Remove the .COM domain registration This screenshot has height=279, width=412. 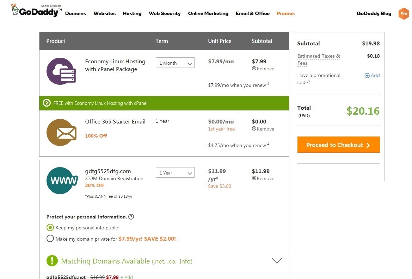263,179
